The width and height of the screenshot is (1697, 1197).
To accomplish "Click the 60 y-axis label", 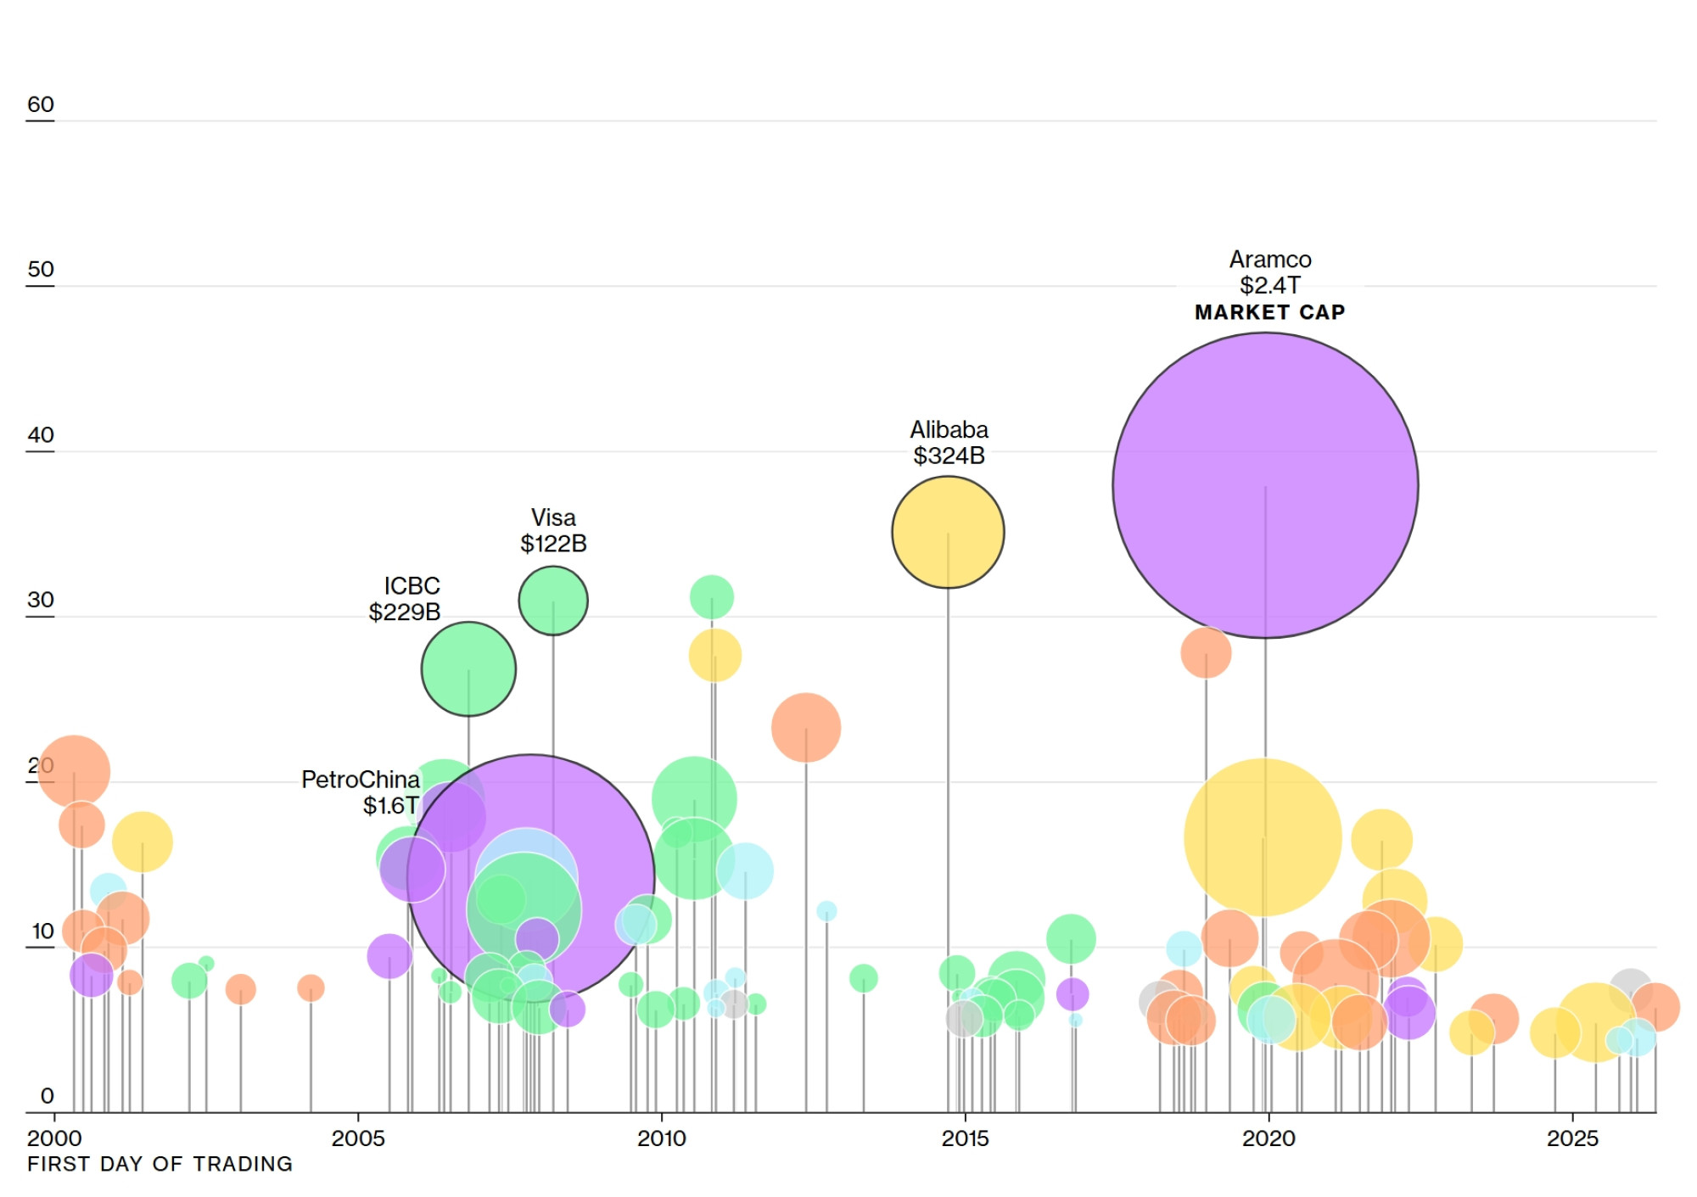I will 40,104.
